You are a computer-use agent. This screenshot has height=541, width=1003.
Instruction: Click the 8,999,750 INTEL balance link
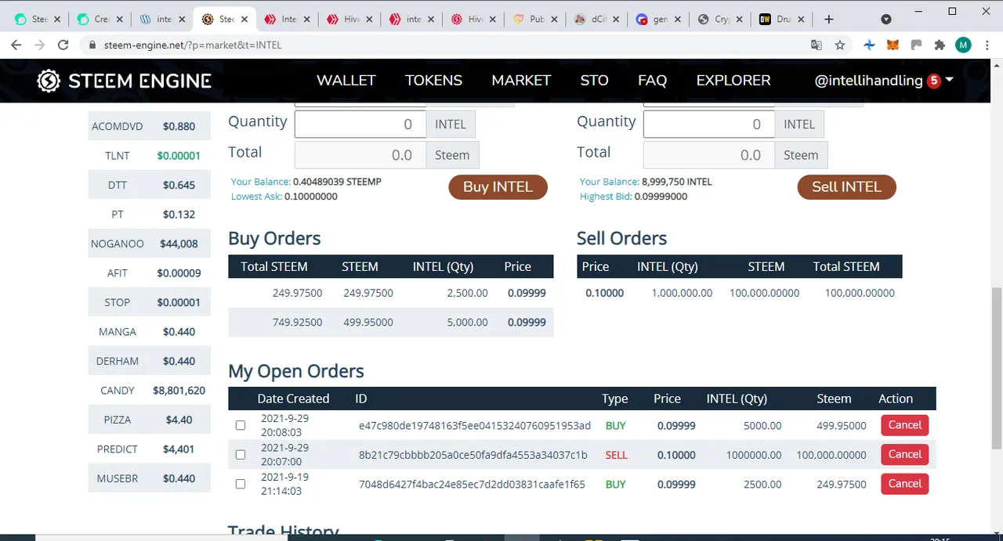tap(676, 182)
